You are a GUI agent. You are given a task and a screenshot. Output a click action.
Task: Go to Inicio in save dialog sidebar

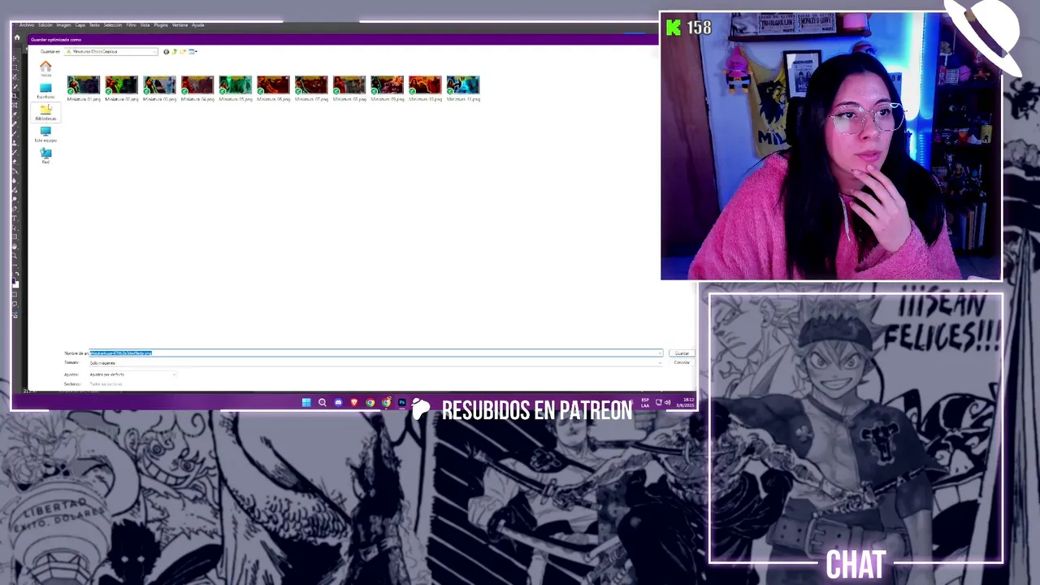(45, 69)
